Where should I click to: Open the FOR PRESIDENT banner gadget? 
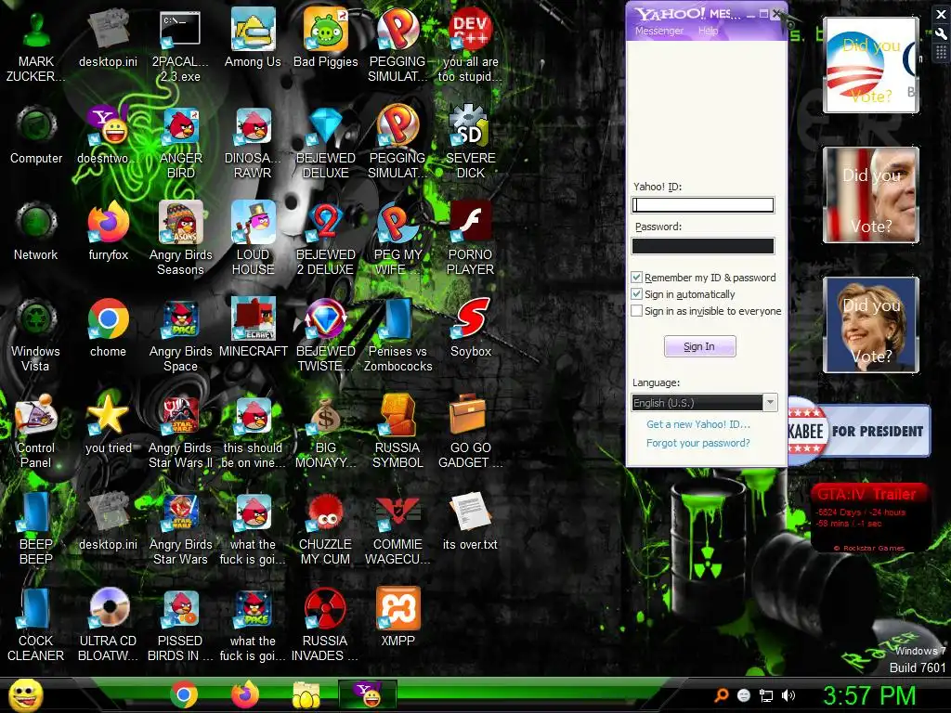click(859, 431)
